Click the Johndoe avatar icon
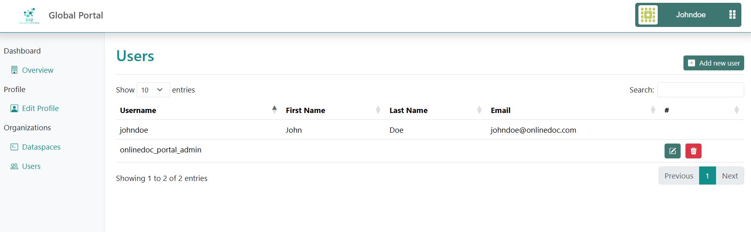Screen dimensions: 751x232 648,15
